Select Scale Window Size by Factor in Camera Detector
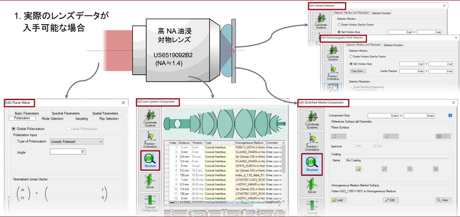Screen dimensions: 460x217 [x=339, y=25]
